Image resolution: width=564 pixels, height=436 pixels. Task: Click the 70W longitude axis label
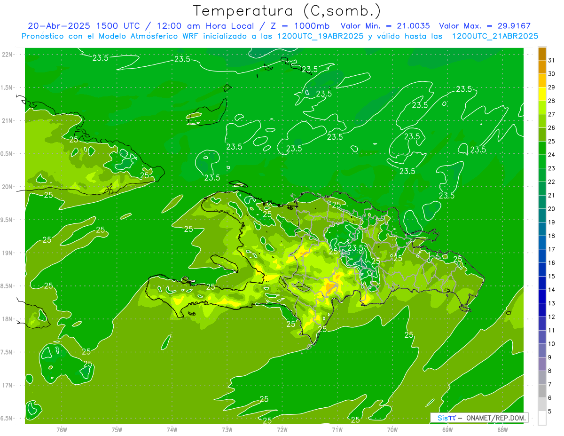coord(392,430)
